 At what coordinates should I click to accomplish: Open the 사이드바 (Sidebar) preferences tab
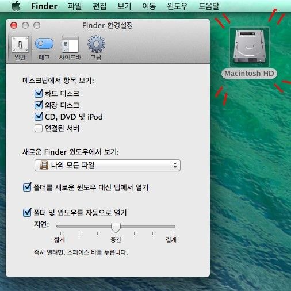click(70, 48)
